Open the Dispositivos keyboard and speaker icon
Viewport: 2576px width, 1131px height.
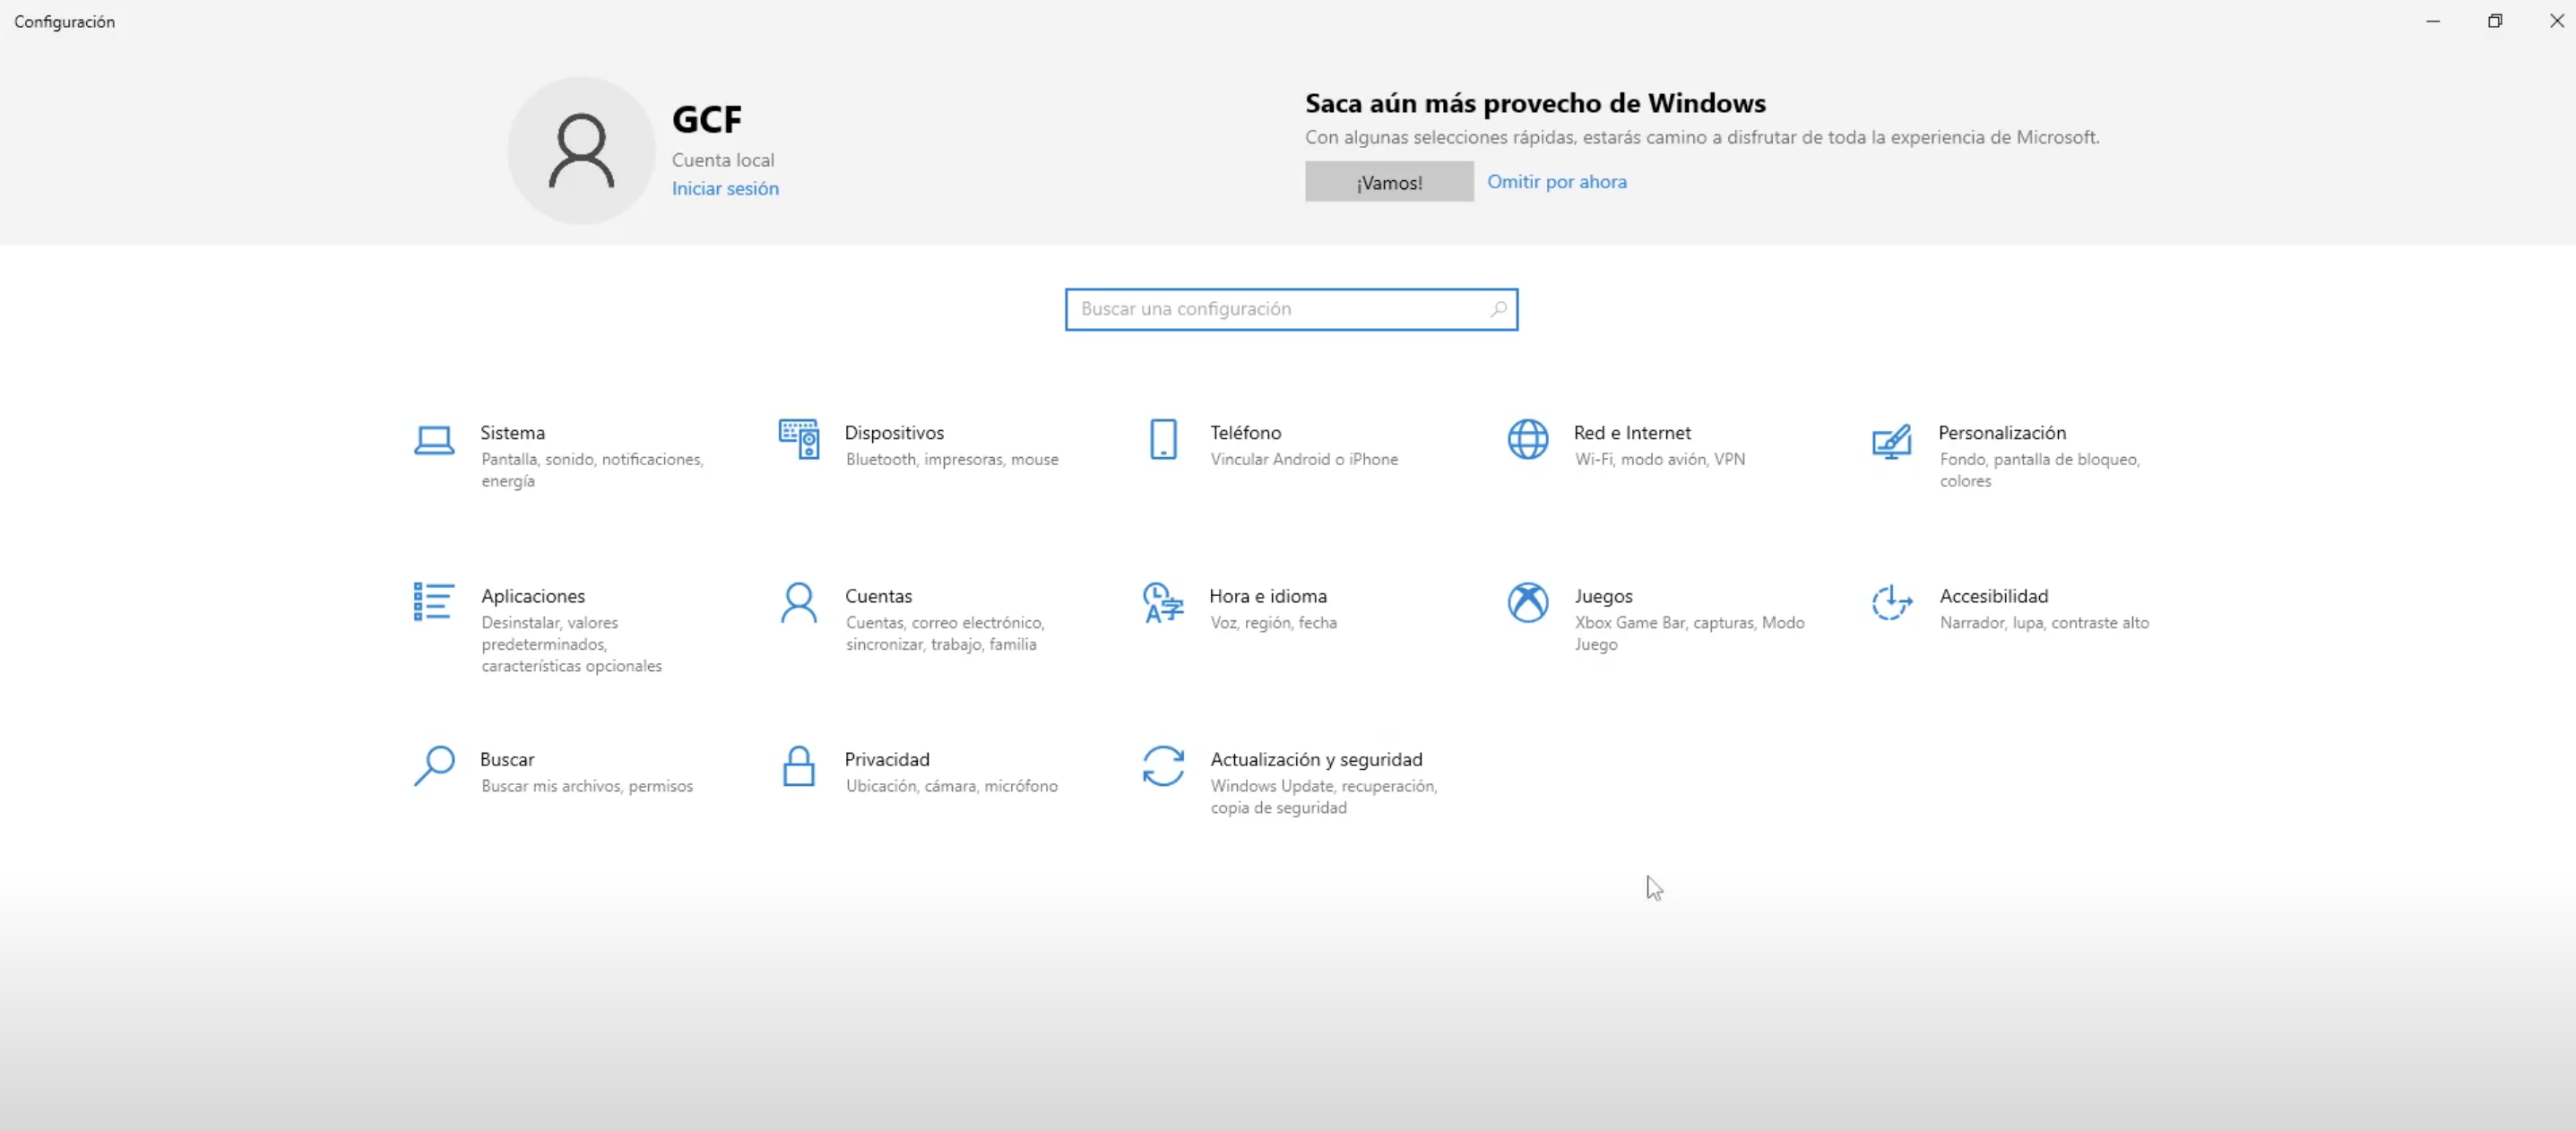(799, 439)
